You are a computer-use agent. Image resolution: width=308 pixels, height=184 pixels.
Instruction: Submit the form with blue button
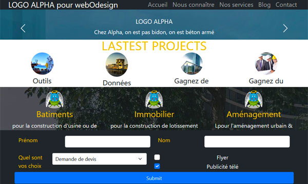coord(154,178)
